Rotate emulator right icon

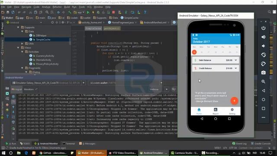[x=263, y=64]
